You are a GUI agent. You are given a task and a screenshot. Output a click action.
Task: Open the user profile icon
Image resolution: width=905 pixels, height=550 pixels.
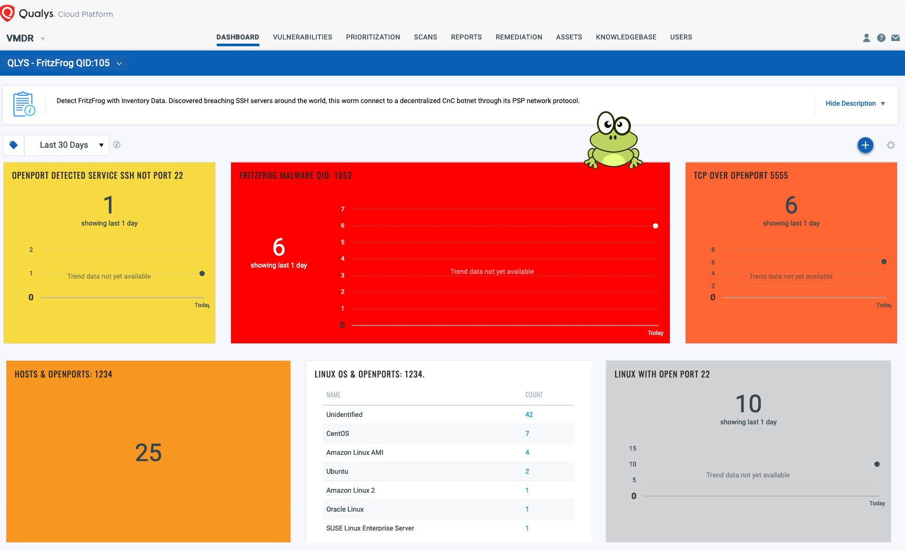[x=866, y=38]
